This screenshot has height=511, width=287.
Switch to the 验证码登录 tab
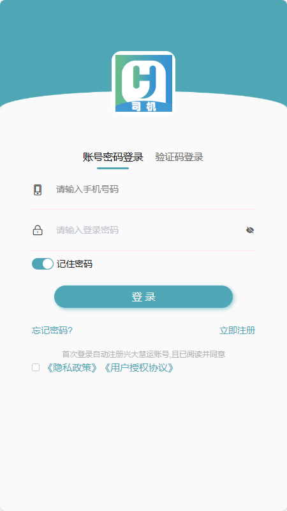179,157
